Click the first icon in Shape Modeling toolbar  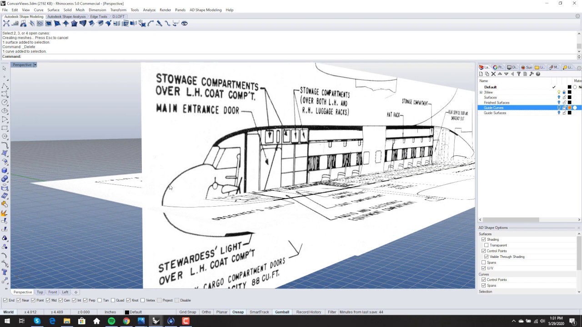tap(6, 23)
